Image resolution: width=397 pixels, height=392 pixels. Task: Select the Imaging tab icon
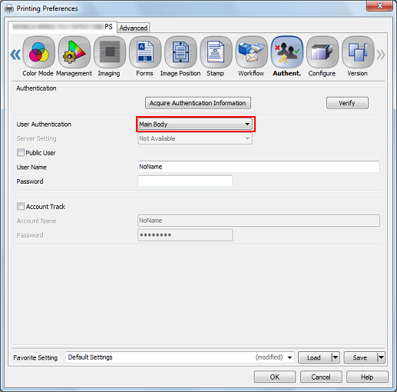coord(110,52)
